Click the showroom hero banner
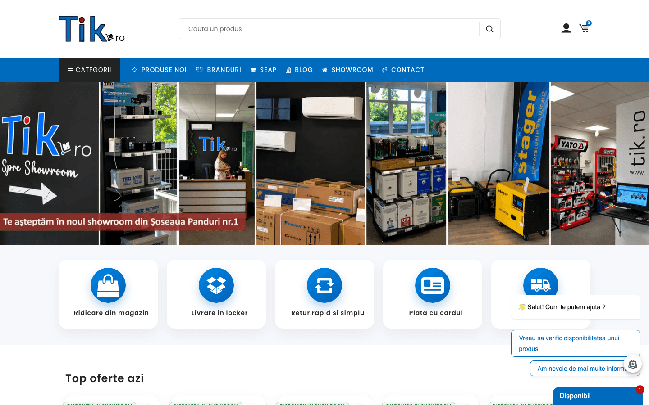This screenshot has height=405, width=649. click(x=324, y=164)
